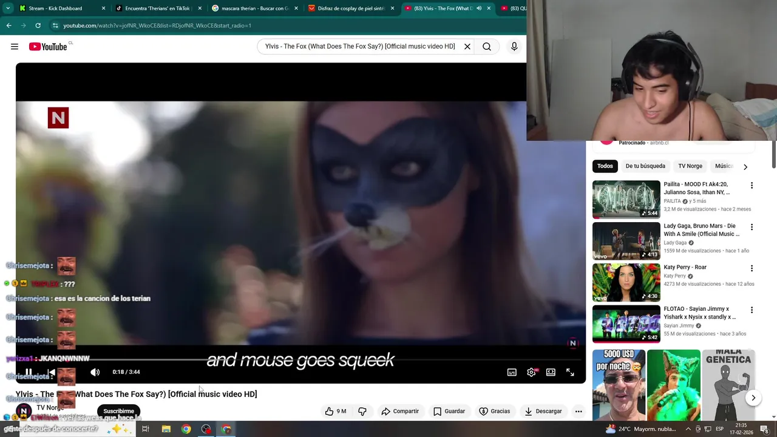777x437 pixels.
Task: Like the video with 9 M thumbs-up
Action: [336, 411]
